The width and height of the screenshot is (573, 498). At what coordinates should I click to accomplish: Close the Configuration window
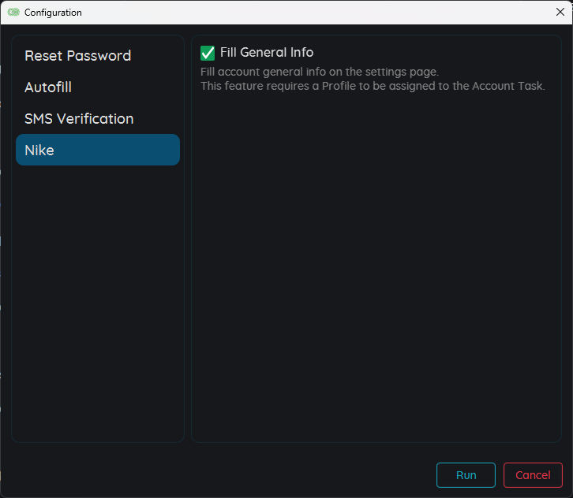pos(560,13)
